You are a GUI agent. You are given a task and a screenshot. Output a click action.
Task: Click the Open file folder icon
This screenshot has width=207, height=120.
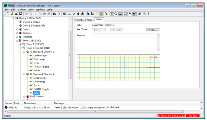click(12, 14)
